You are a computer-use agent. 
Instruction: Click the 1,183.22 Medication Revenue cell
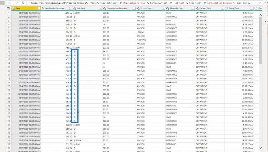click(x=57, y=13)
